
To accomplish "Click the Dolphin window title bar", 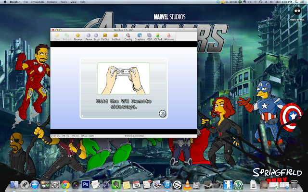I will click(x=124, y=30).
